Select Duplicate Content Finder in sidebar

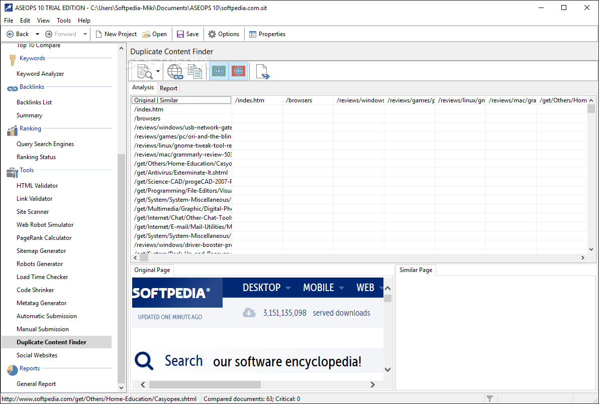(57, 342)
